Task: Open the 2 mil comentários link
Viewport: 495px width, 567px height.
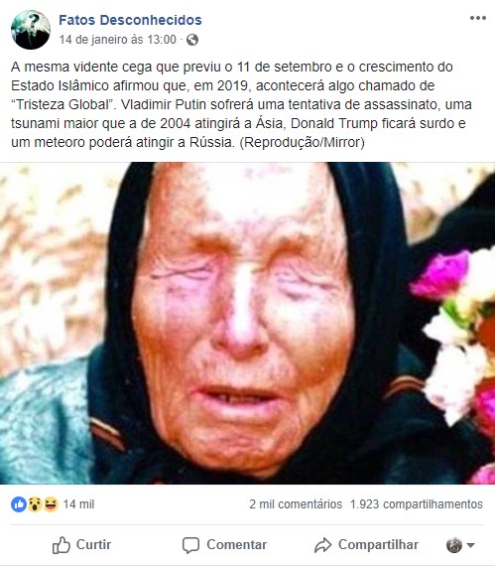Action: tap(296, 504)
